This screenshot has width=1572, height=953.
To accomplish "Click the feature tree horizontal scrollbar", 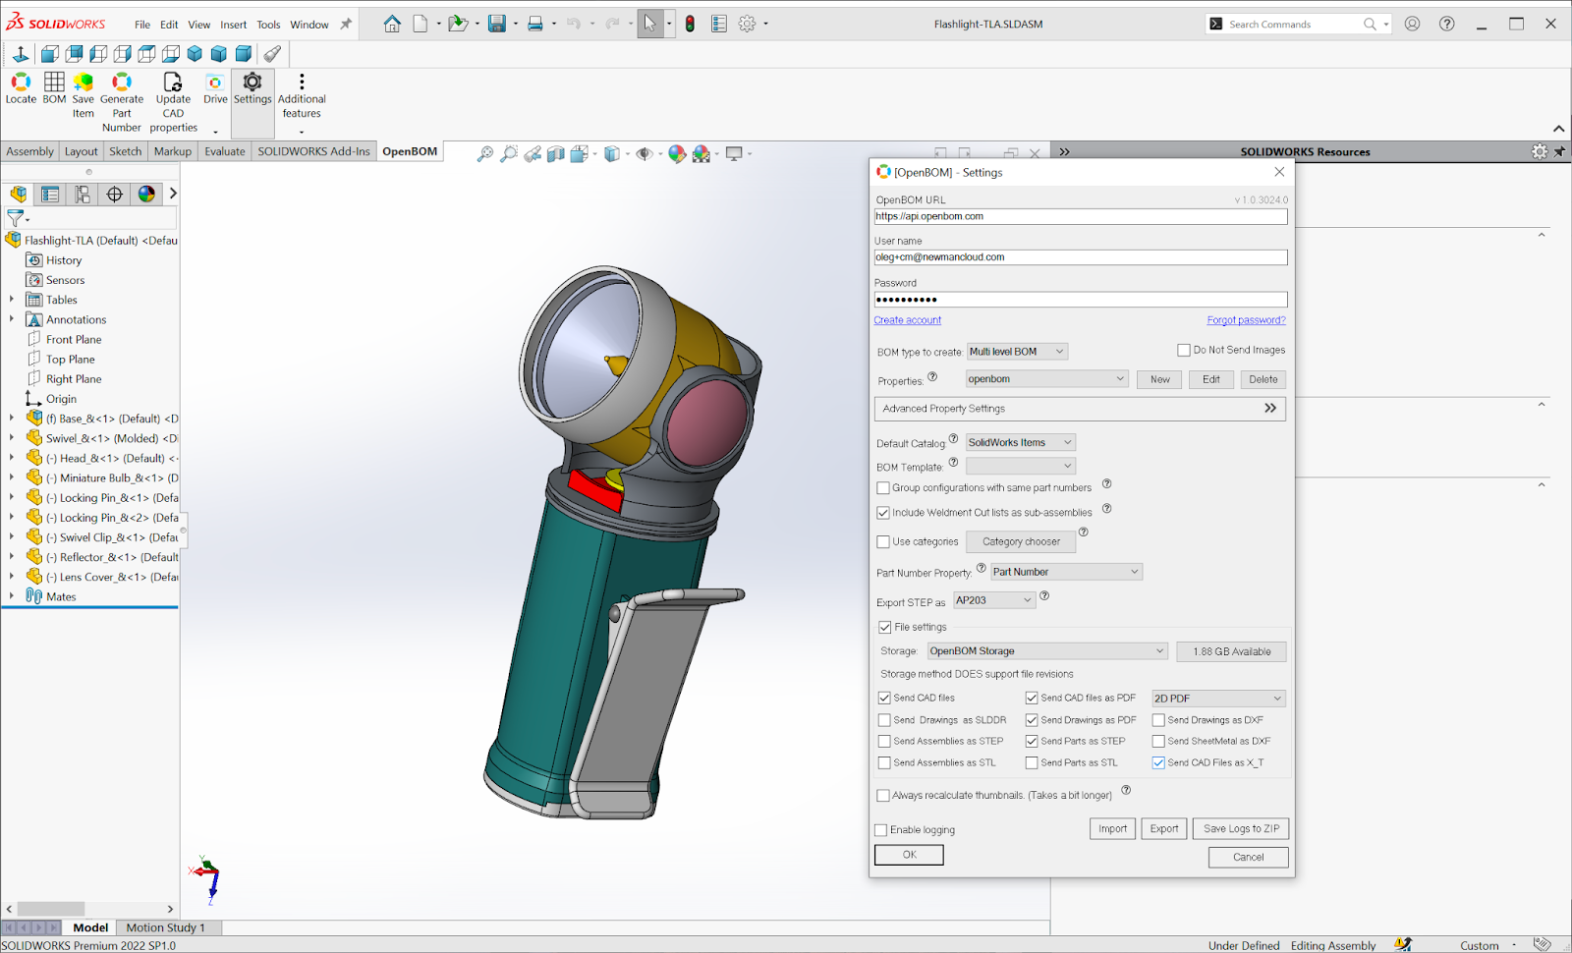I will click(51, 909).
